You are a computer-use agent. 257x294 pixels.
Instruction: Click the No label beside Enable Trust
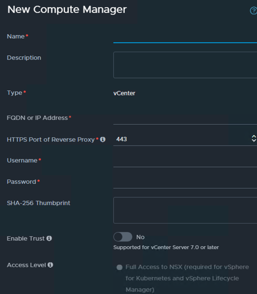click(140, 237)
